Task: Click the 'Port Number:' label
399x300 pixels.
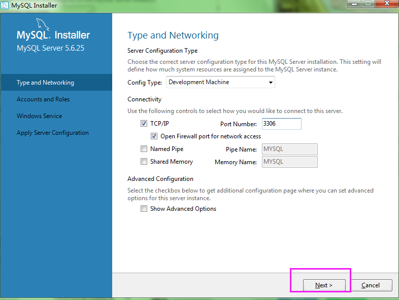Action: coord(239,124)
